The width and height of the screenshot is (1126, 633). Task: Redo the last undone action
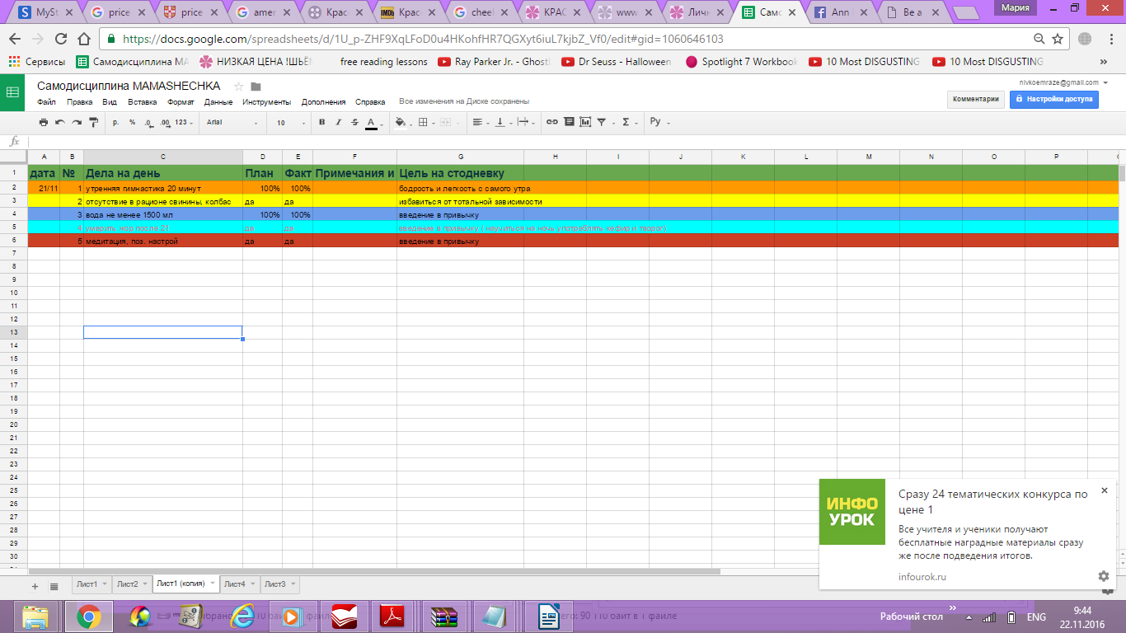[76, 122]
